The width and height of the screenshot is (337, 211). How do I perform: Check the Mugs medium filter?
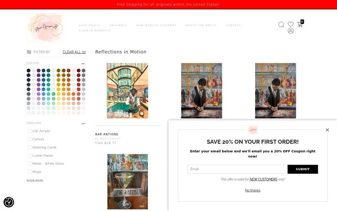coord(30,172)
